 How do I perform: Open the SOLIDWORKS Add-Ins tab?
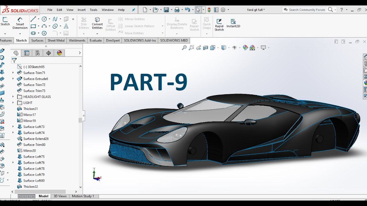140,41
